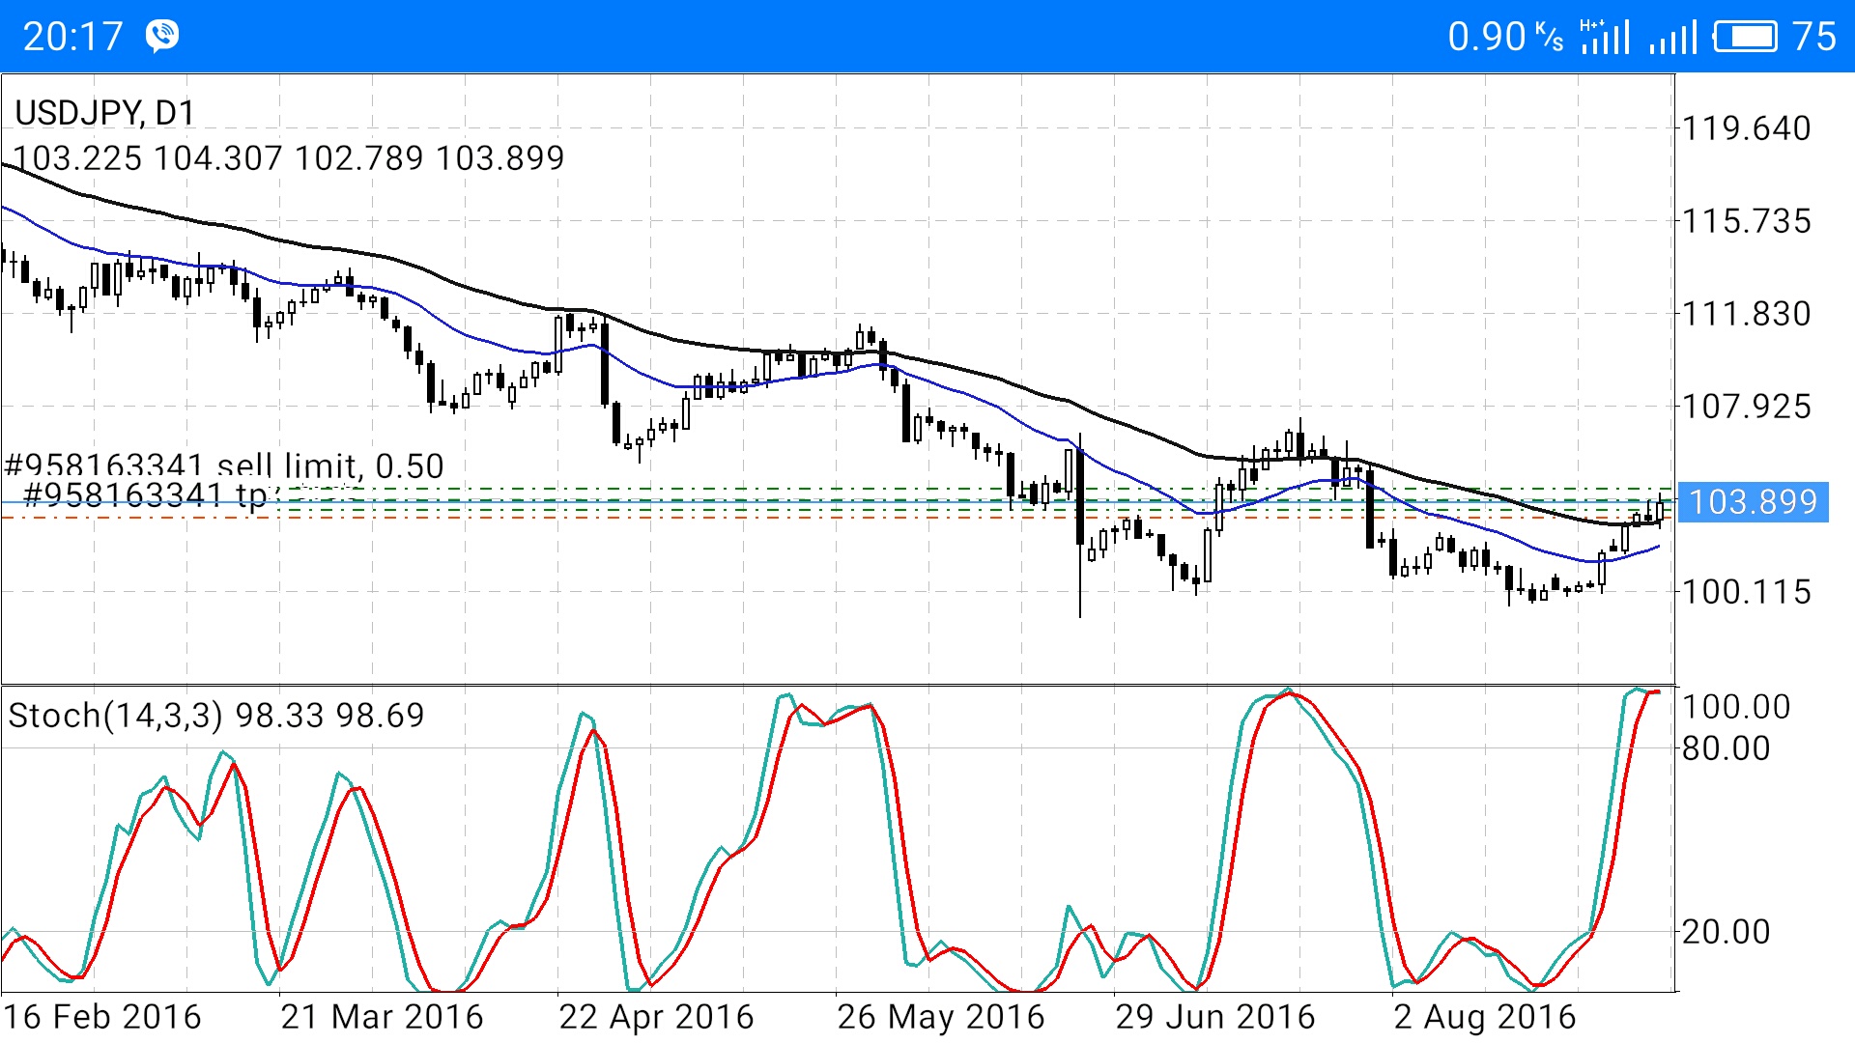
Task: Tap the Viber notification icon in status bar
Action: point(162,37)
